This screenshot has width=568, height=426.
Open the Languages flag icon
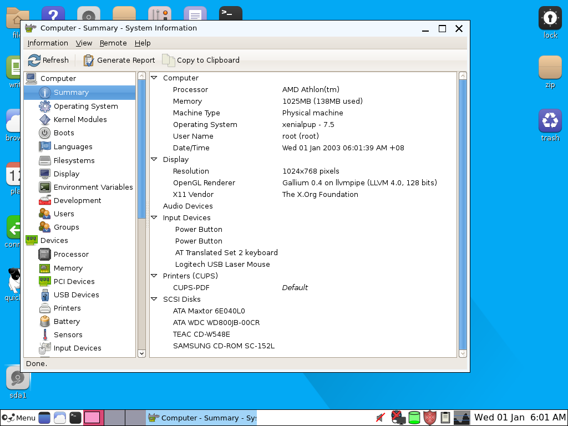[x=44, y=146]
